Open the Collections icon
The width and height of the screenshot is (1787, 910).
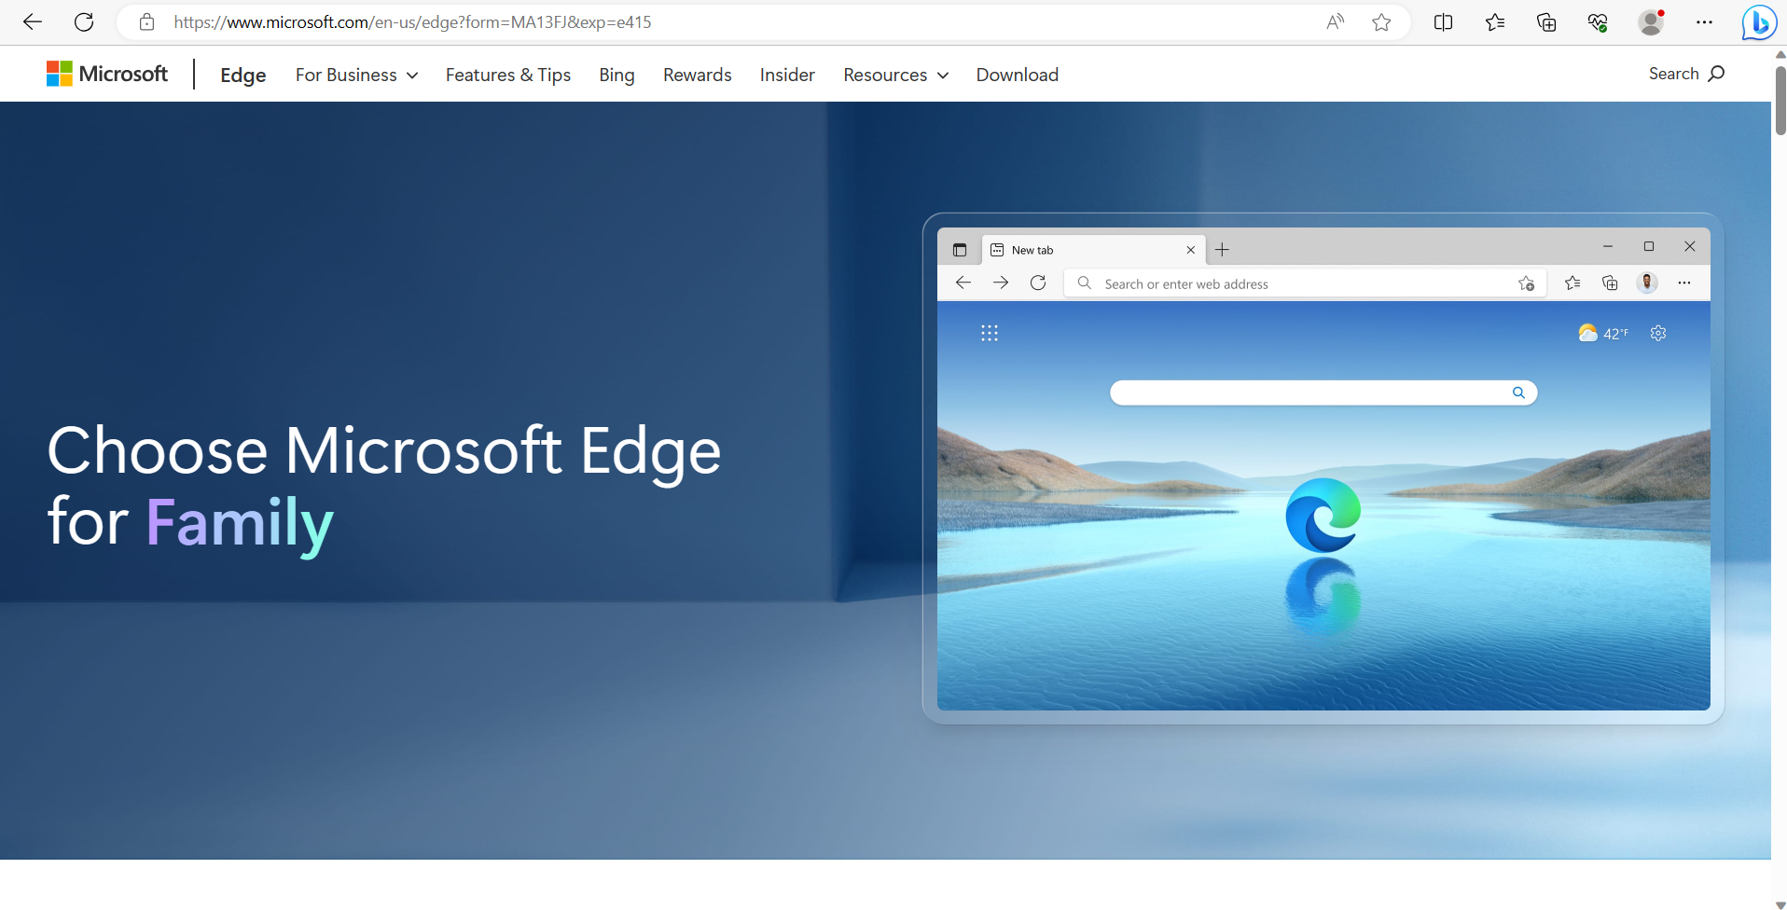pos(1546,22)
